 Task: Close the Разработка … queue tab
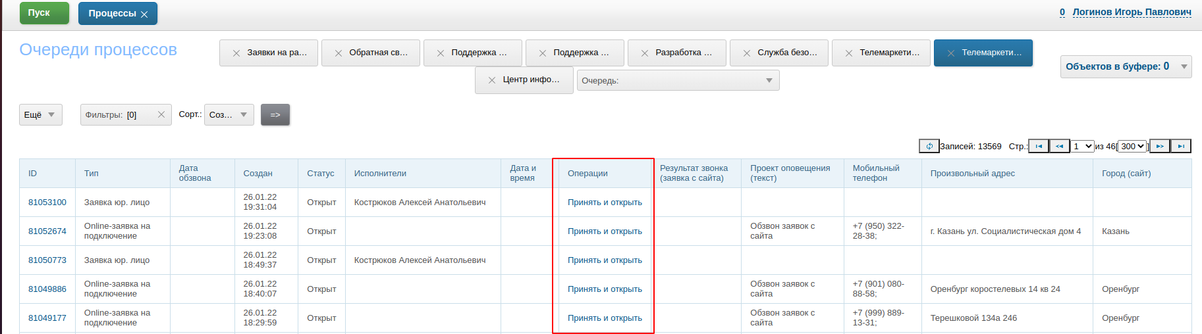pos(645,53)
